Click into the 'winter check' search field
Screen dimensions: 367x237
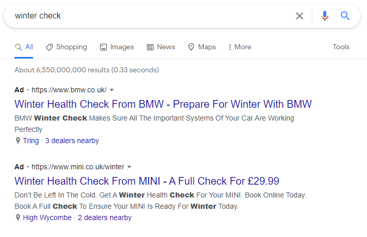pos(149,16)
